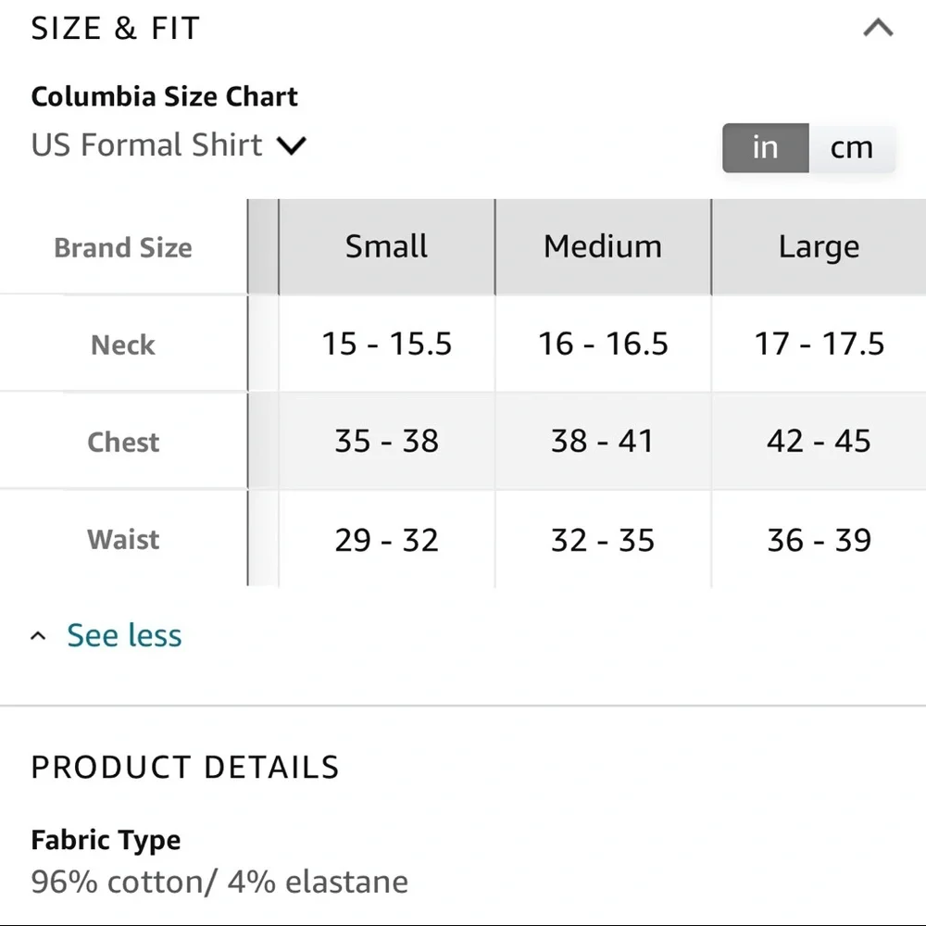This screenshot has width=926, height=926.
Task: Click Small neck value 15 - 15.5
Action: click(386, 344)
